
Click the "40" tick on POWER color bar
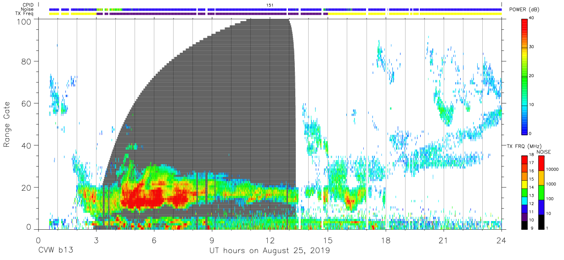tap(532, 18)
